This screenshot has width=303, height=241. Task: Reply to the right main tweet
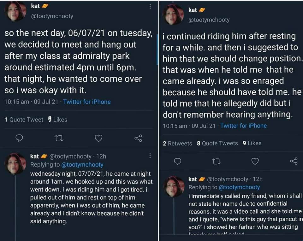tap(178, 162)
